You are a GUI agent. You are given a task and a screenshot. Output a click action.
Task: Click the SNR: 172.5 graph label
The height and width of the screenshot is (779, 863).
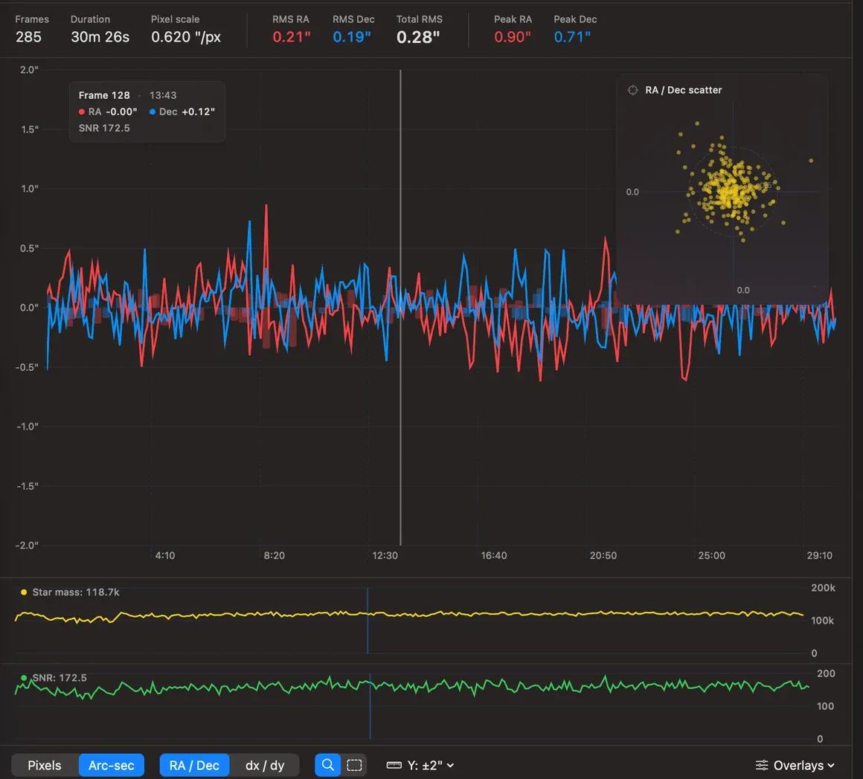[x=60, y=678]
